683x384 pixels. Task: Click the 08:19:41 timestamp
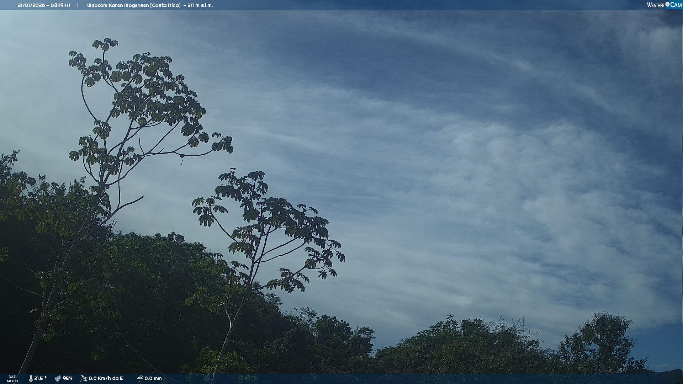60,5
